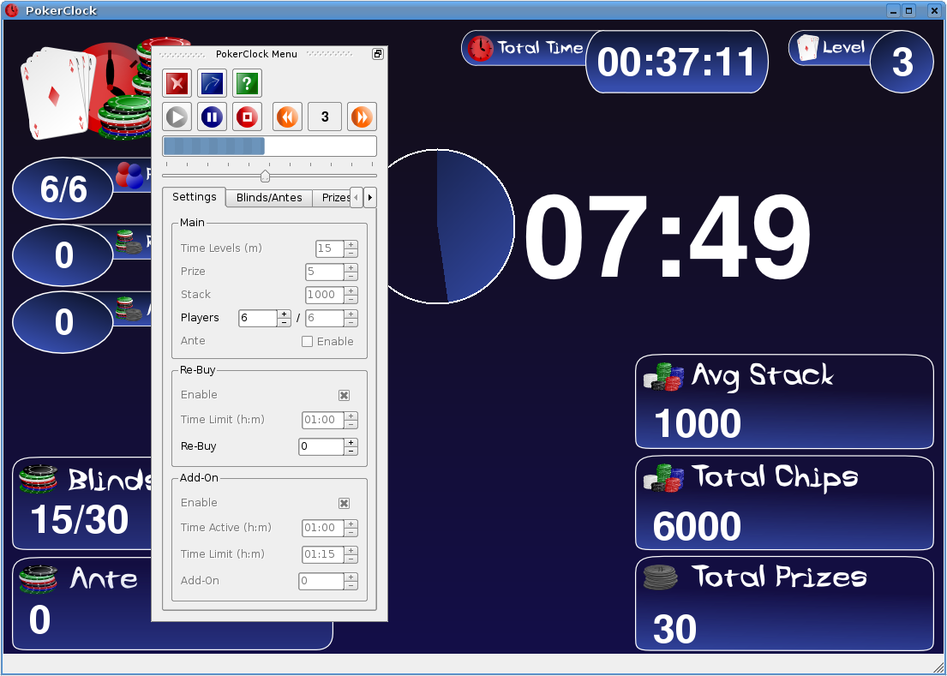Click the Prize value field
The height and width of the screenshot is (676, 947).
(324, 272)
